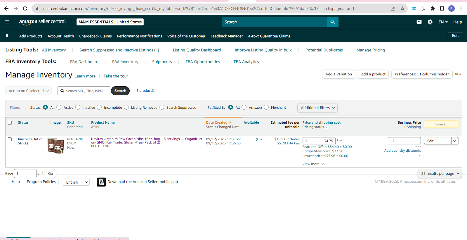Screen dimensions: 467x240
Task: Bookmark this page with the star icon
Action: [402, 8]
